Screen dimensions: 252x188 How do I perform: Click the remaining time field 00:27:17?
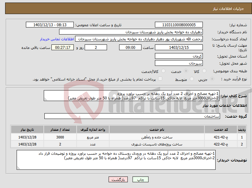pyautogui.click(x=63, y=47)
